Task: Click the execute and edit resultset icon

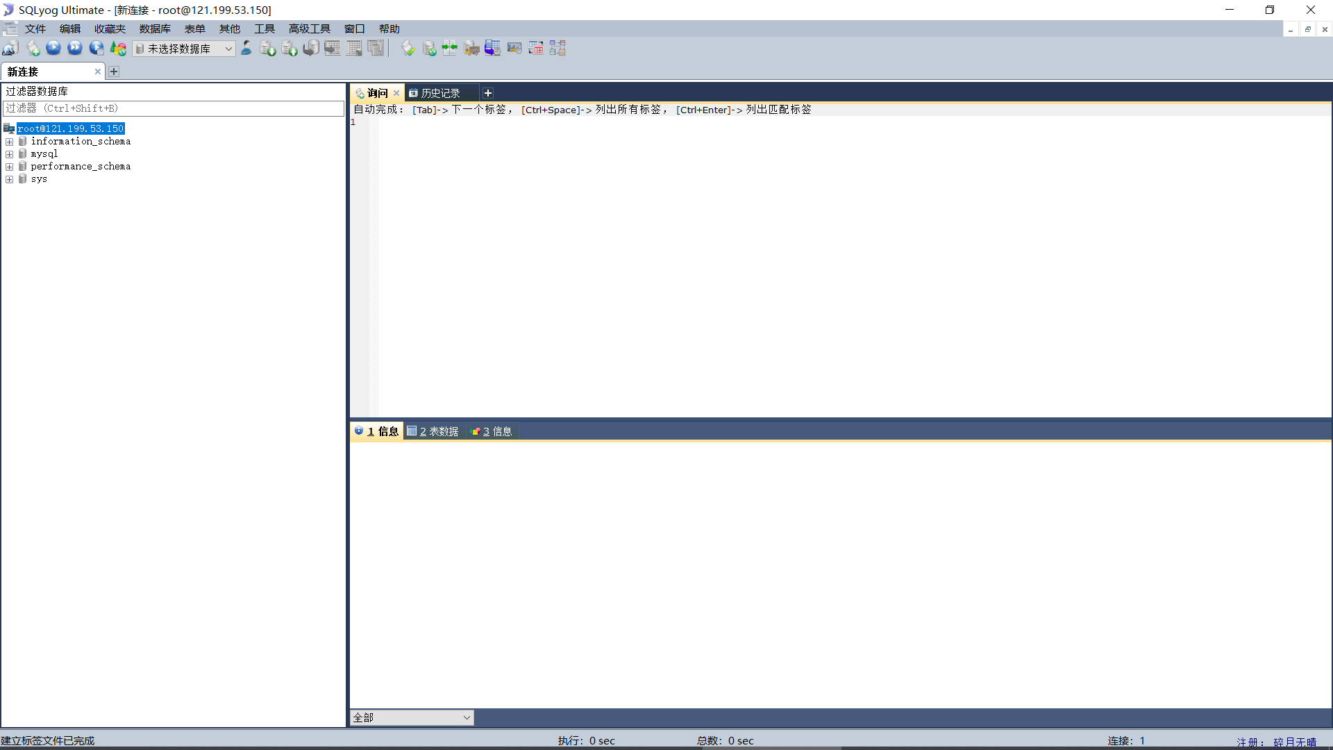Action: pos(97,48)
